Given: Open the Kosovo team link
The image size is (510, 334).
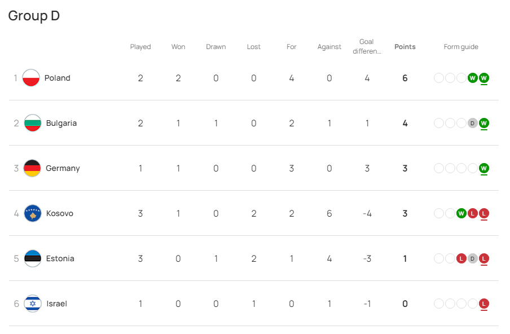Looking at the screenshot, I should [x=60, y=214].
